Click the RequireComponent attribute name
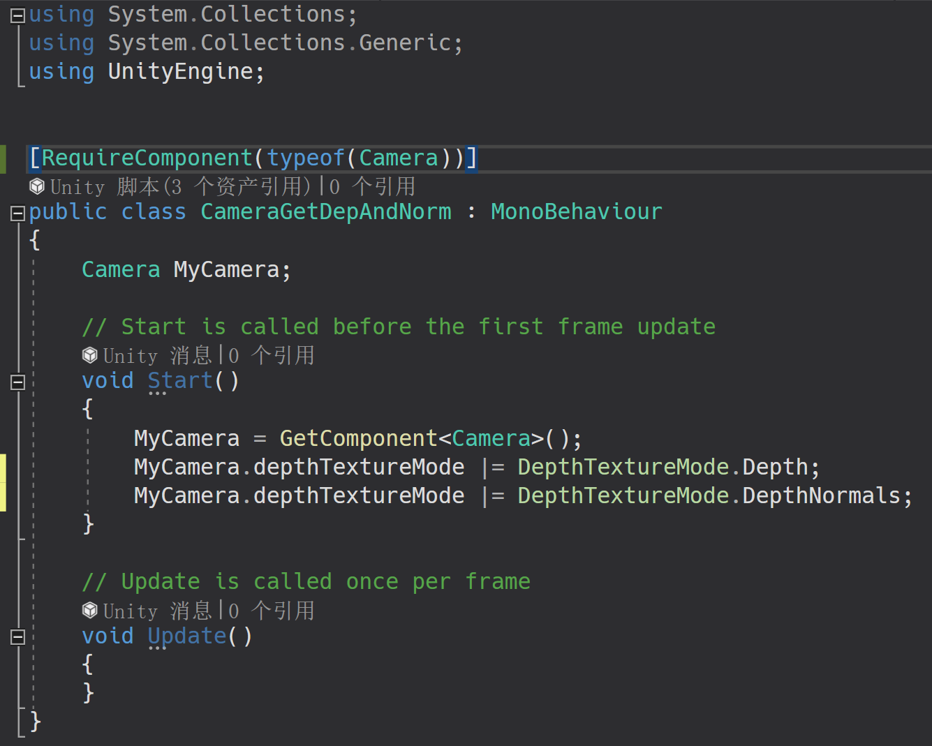 point(147,158)
